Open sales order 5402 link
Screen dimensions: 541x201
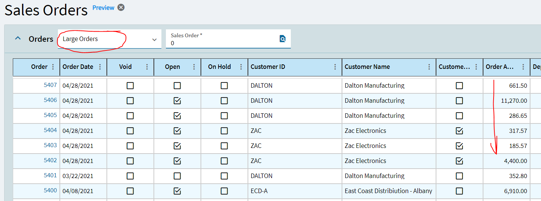[x=50, y=160]
